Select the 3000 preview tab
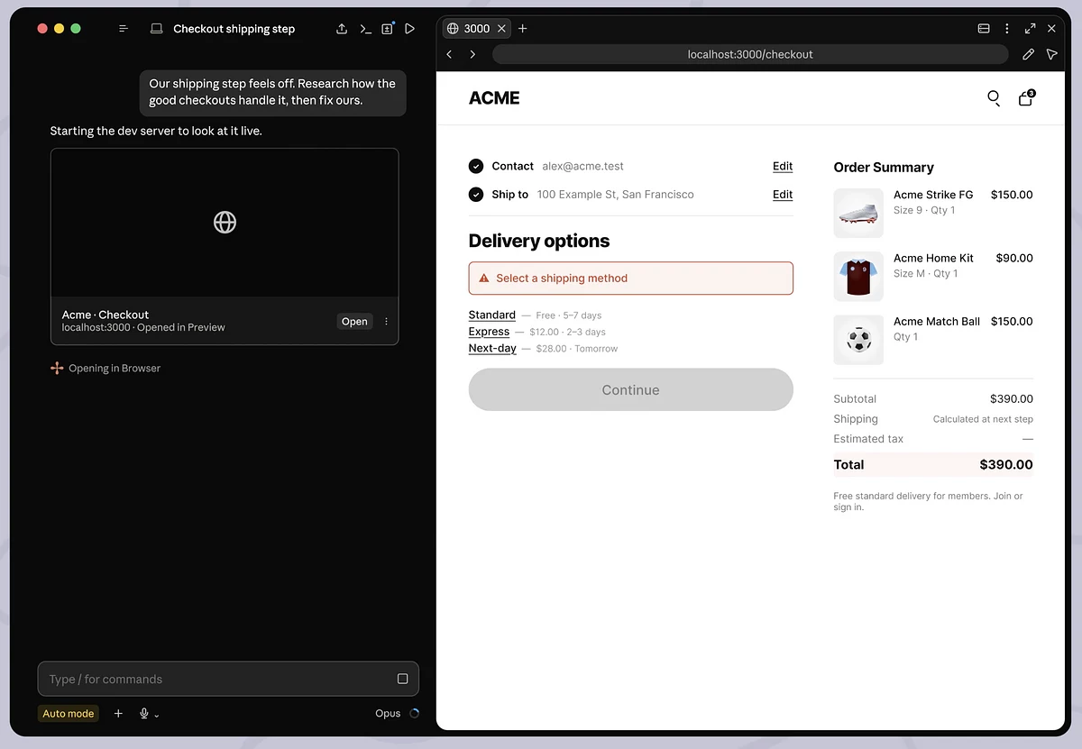The image size is (1082, 749). (477, 29)
